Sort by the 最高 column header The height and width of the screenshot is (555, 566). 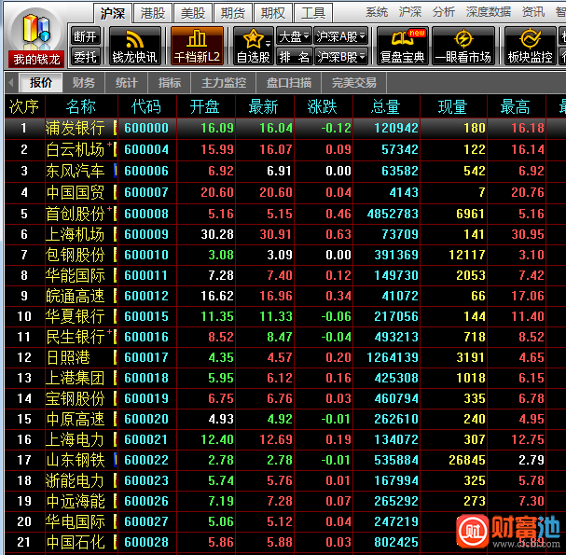click(x=516, y=107)
